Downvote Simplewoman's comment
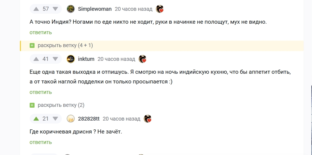 tap(55, 9)
